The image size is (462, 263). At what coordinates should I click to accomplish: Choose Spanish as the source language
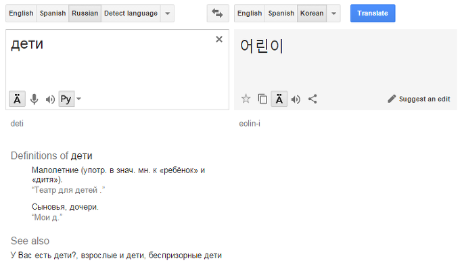(53, 14)
